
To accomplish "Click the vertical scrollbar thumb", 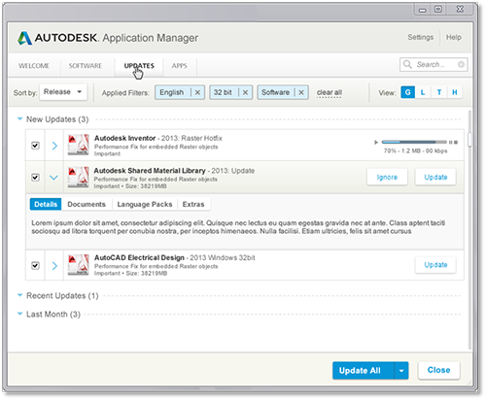I will click(469, 140).
